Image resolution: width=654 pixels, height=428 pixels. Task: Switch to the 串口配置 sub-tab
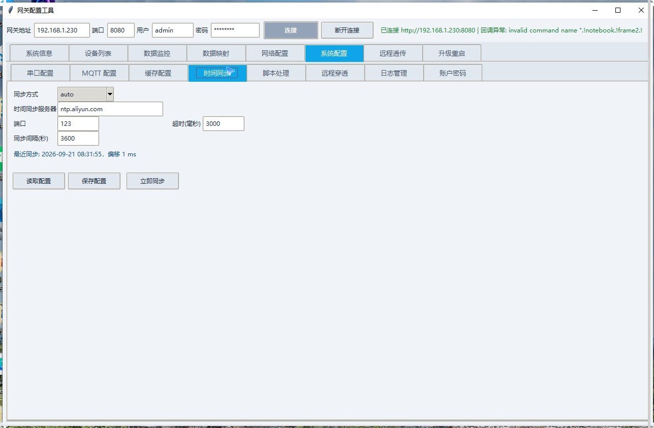(x=40, y=73)
